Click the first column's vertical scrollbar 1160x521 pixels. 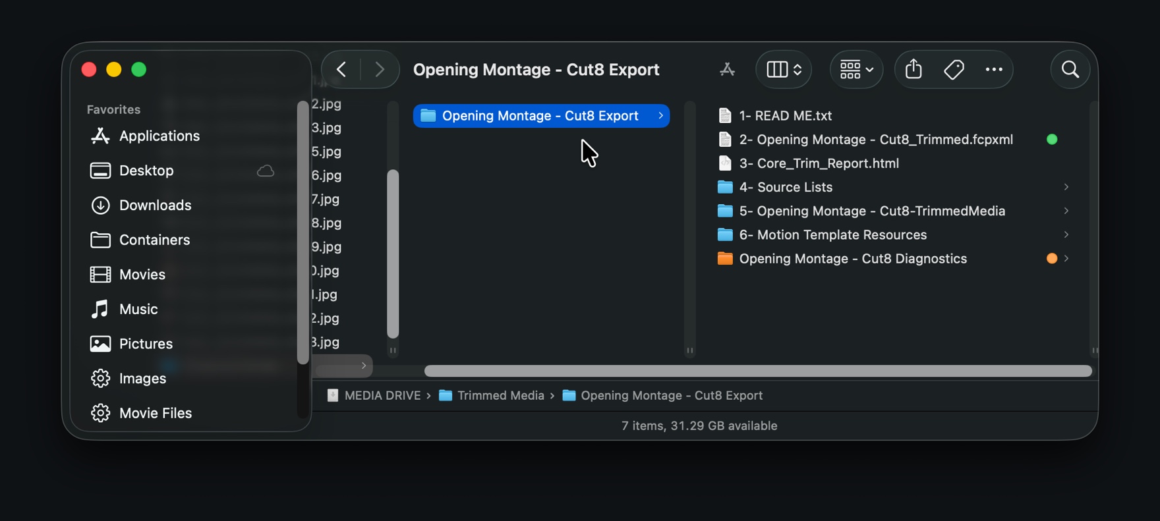[x=393, y=254]
